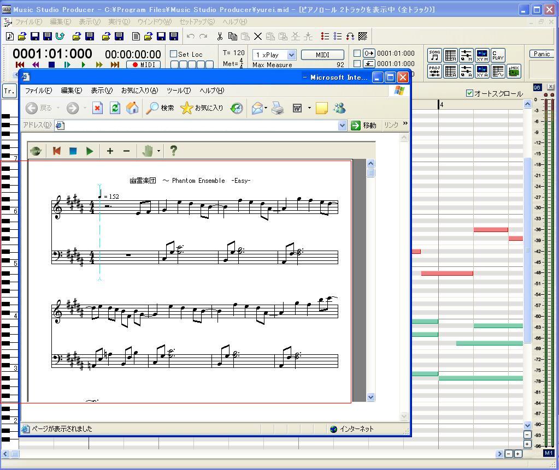Screen dimensions: 559x470
Task: Click the scissors cut icon in toolbar
Action: click(220, 37)
